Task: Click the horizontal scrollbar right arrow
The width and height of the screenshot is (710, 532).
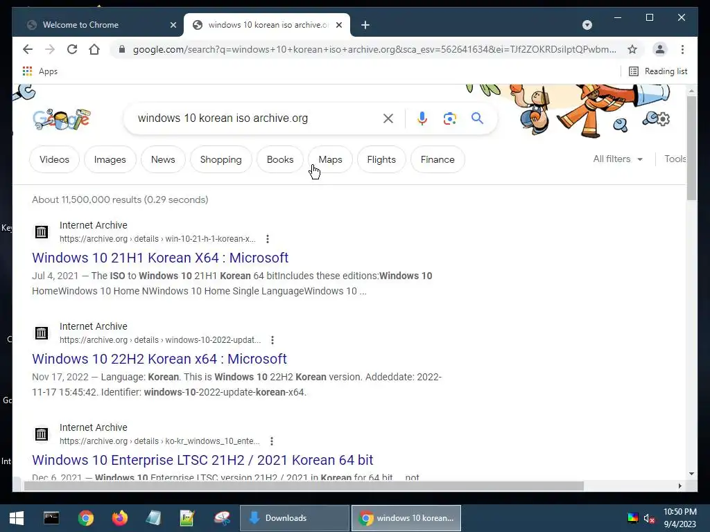Action: (x=679, y=486)
